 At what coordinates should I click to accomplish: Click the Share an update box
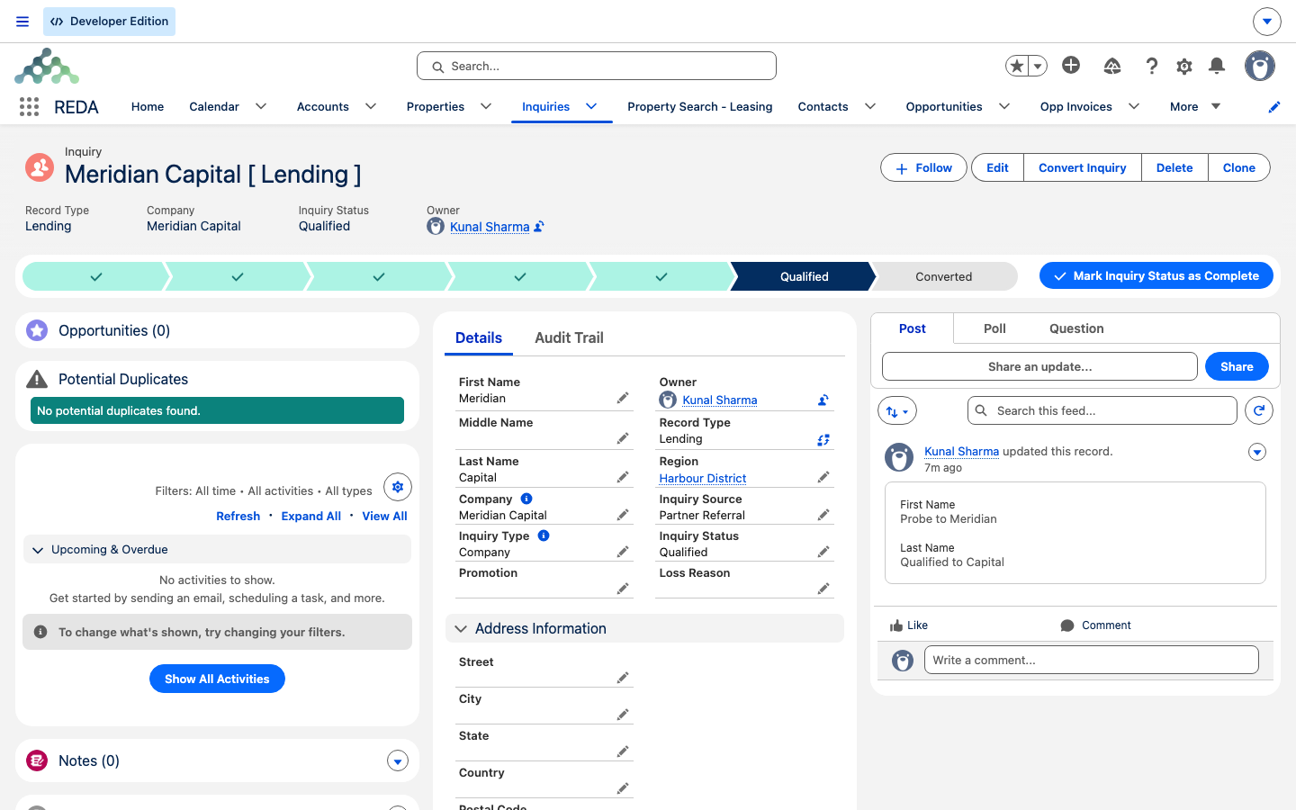(x=1039, y=366)
